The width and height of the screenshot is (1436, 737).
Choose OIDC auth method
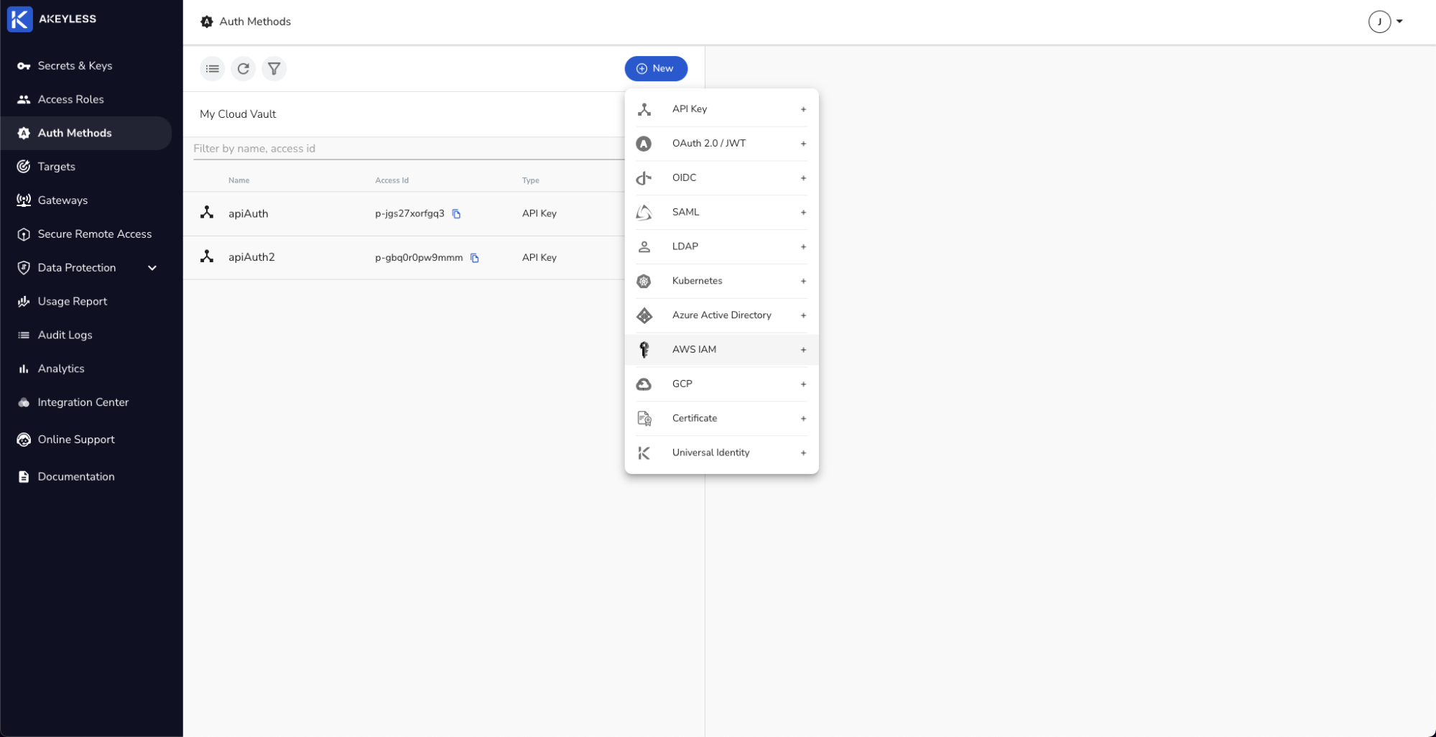click(x=721, y=178)
